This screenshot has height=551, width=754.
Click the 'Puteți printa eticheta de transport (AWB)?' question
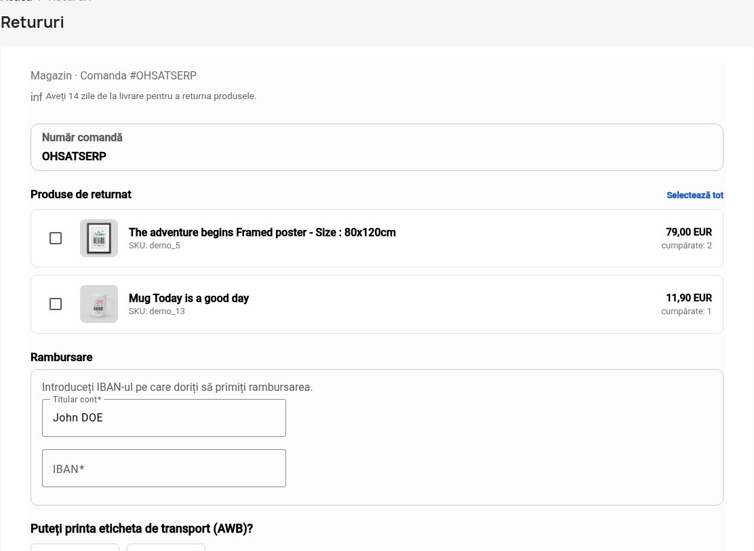[x=141, y=529]
